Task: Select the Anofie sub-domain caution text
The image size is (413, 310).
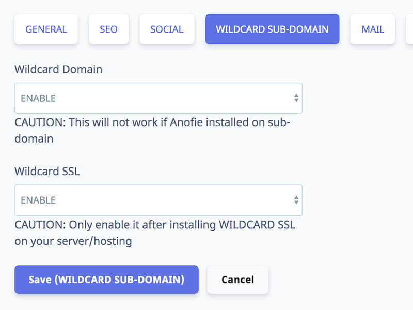Action: [x=152, y=131]
